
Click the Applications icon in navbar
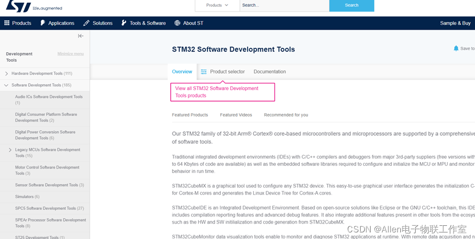point(43,23)
